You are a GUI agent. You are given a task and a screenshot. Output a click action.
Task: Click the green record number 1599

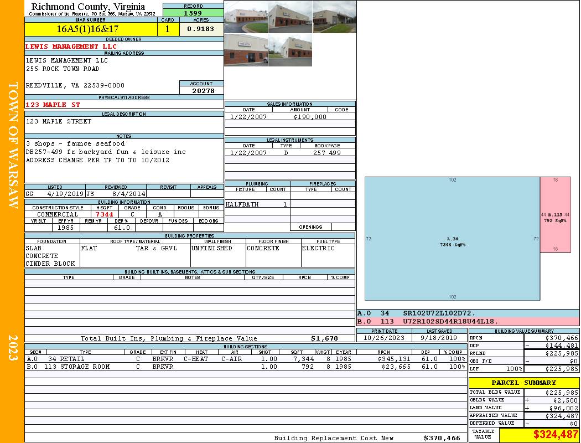coord(193,13)
